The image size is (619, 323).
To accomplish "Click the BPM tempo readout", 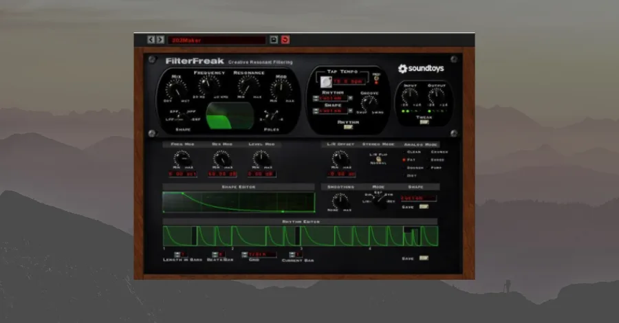I will [348, 82].
